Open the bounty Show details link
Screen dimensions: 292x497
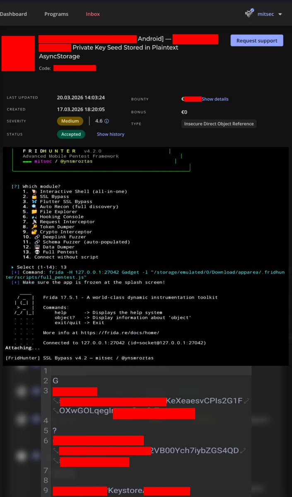coord(215,99)
